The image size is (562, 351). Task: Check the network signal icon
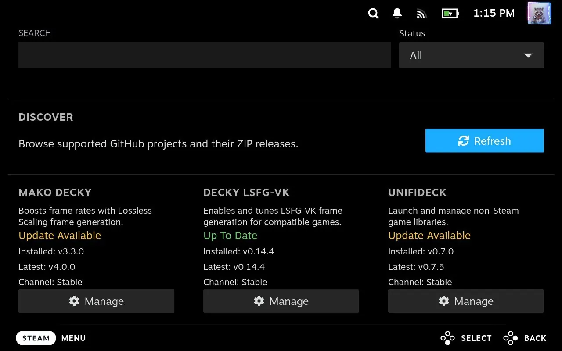421,14
